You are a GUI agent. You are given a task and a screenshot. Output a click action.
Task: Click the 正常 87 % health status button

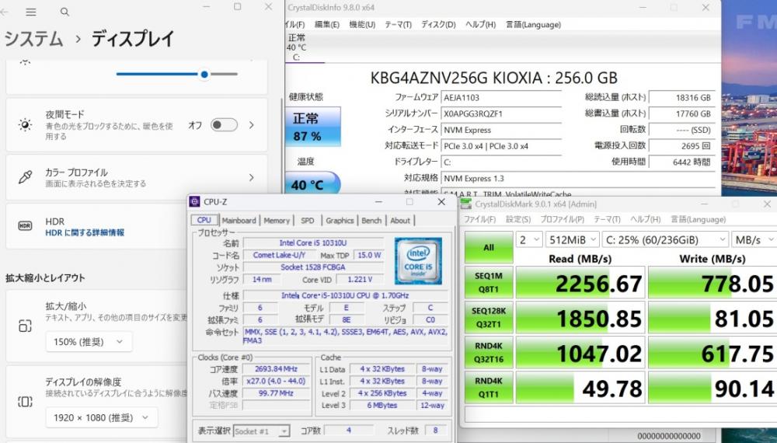313,127
